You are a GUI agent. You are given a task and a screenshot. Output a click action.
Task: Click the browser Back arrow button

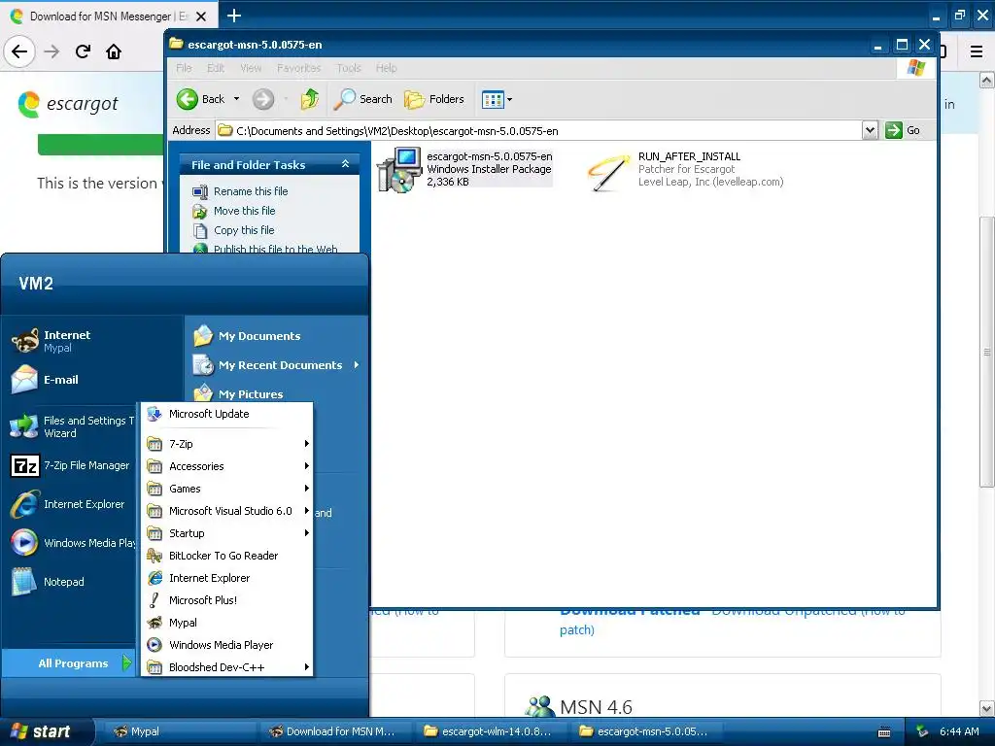(19, 51)
